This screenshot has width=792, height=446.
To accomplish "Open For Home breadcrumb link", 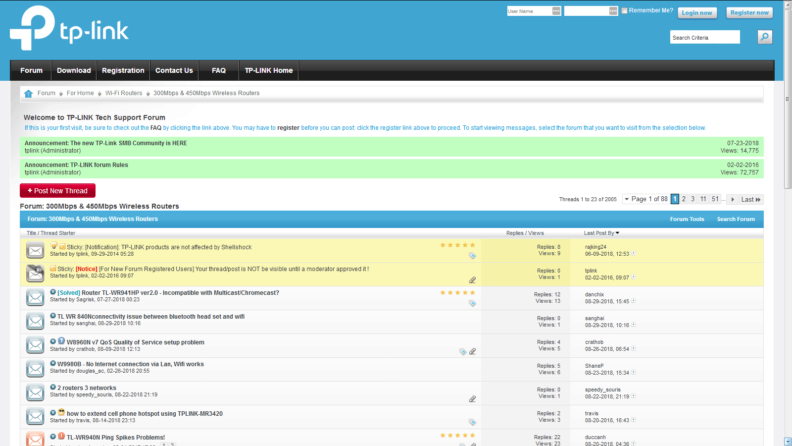I will [80, 93].
